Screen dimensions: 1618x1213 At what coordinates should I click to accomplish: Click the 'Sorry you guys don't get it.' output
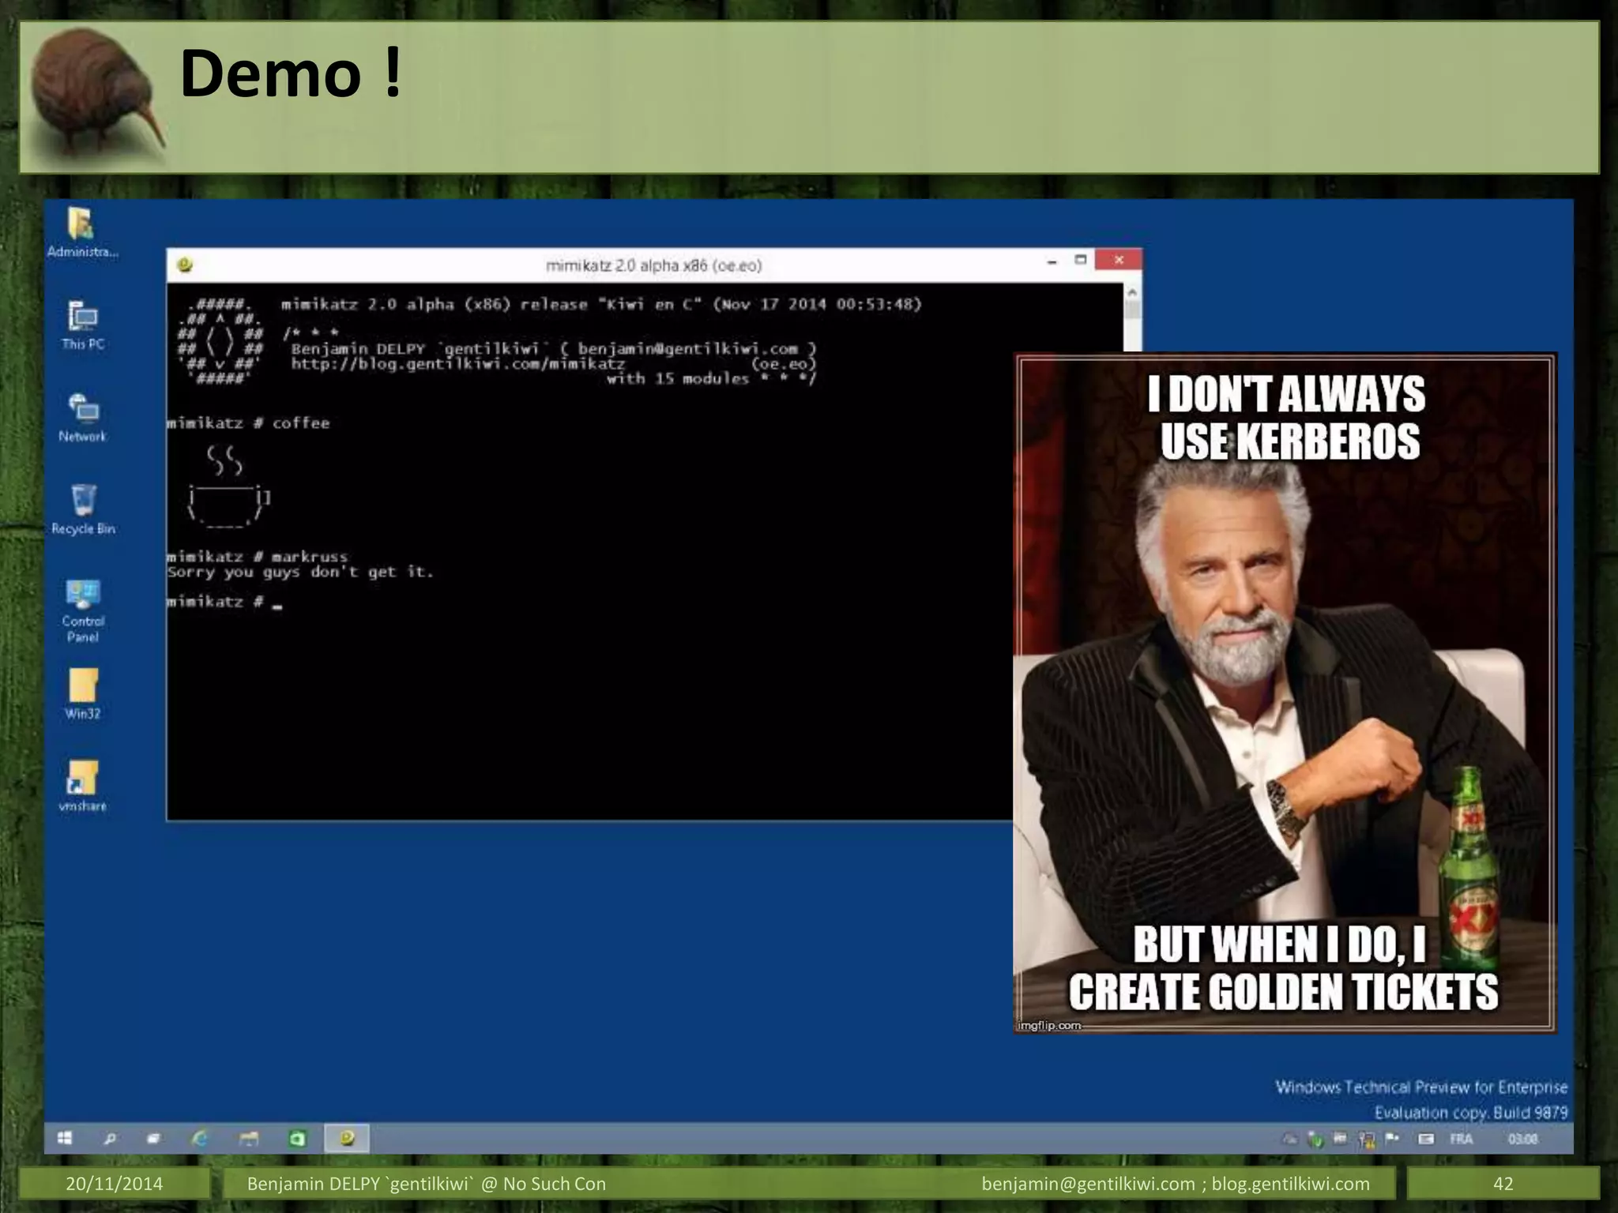300,572
